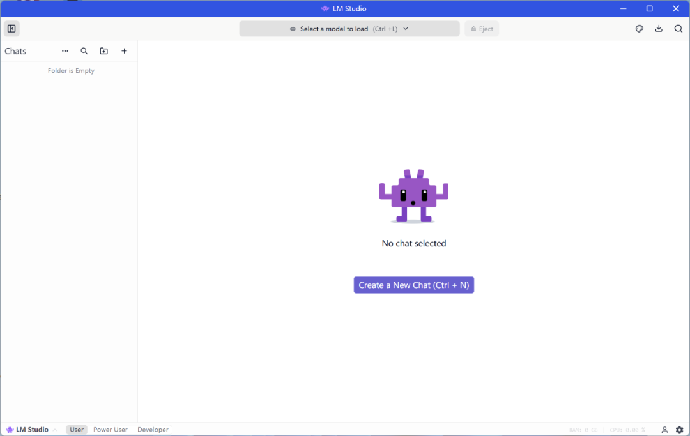This screenshot has height=436, width=690.
Task: Click the CPU usage readout
Action: (627, 430)
